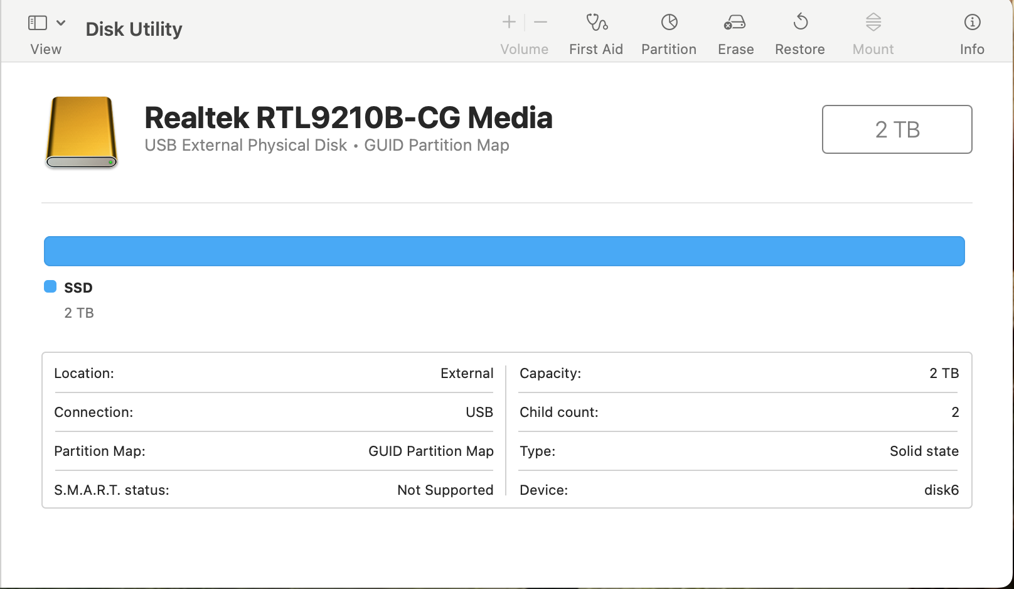1014x589 pixels.
Task: Click the SSD partition label
Action: click(x=78, y=288)
